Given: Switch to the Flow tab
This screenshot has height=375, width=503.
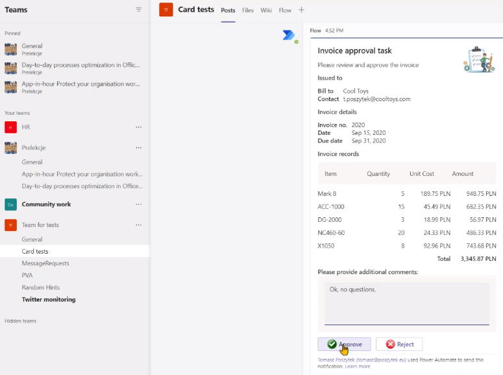Looking at the screenshot, I should (285, 10).
